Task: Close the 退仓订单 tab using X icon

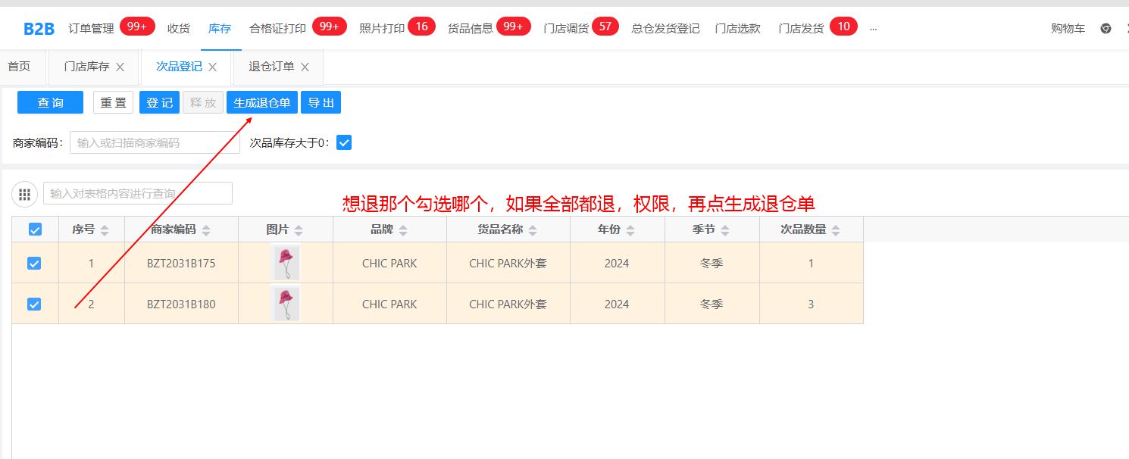Action: click(x=305, y=67)
